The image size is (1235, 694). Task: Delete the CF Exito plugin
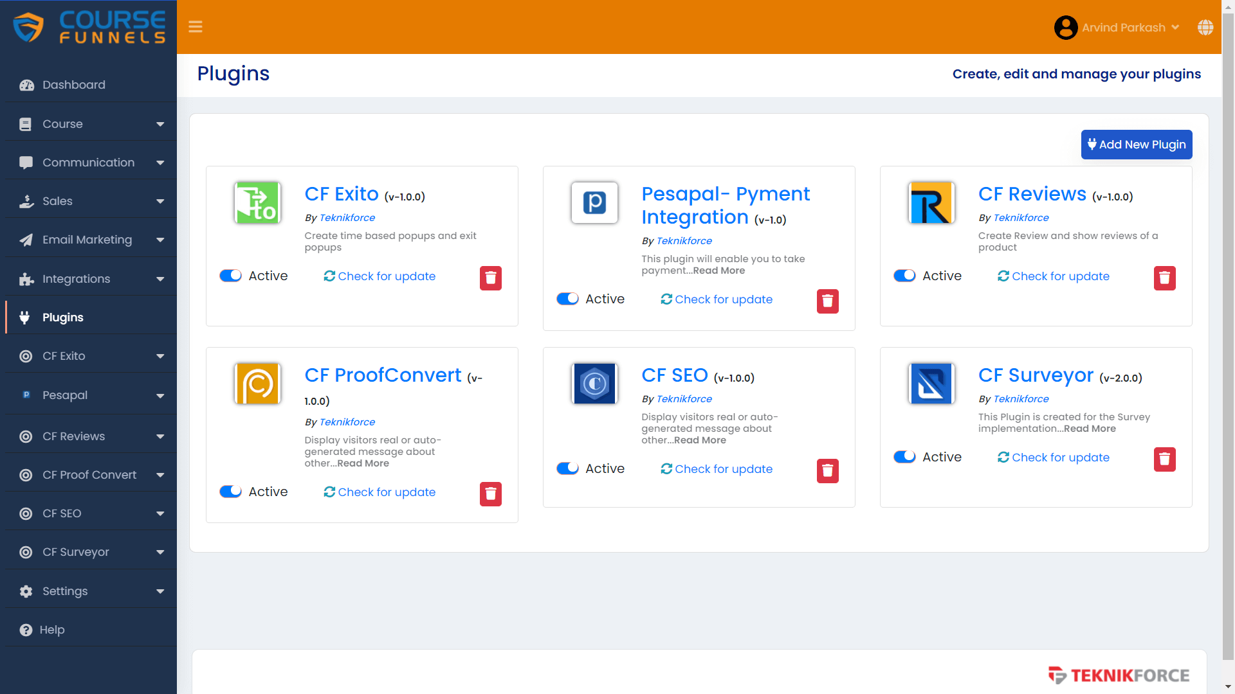[491, 278]
